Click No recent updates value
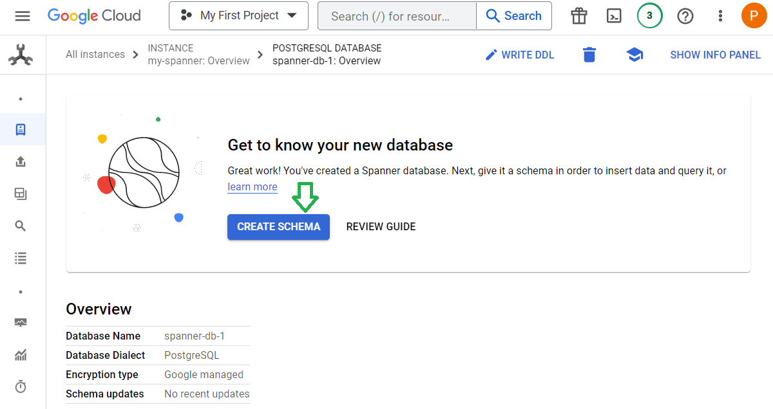 pyautogui.click(x=207, y=394)
